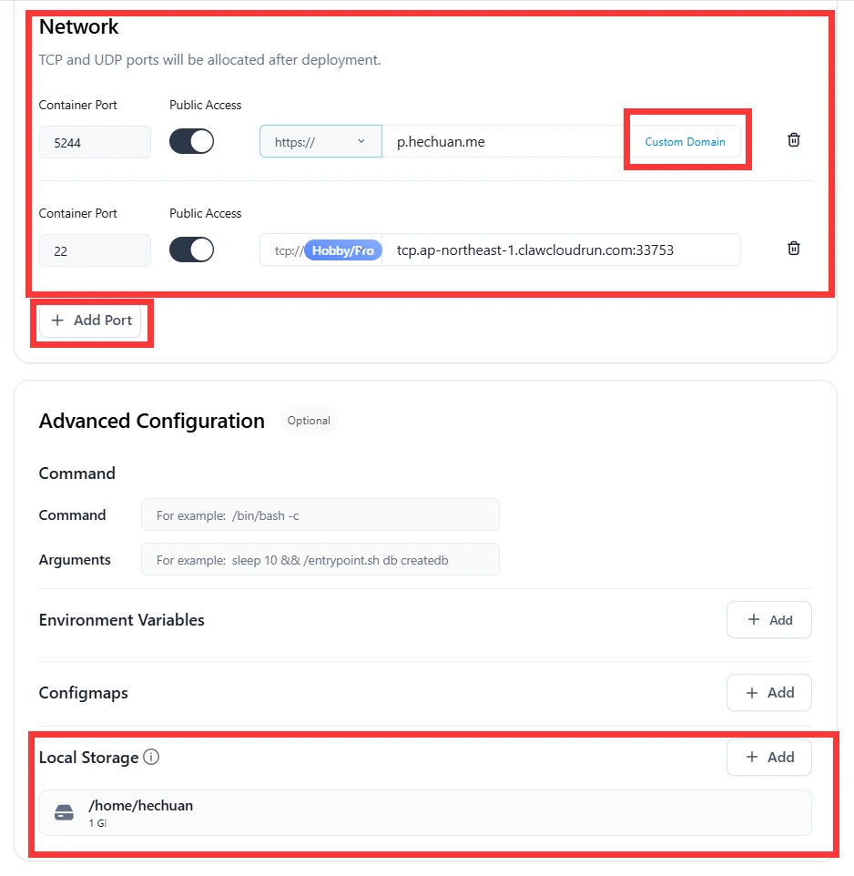Click the /home/hechuan storage drive icon
The image size is (854, 876).
64,812
